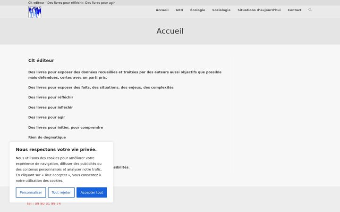Click the paragraph about 'données recueillies et traitées'

coord(125,74)
